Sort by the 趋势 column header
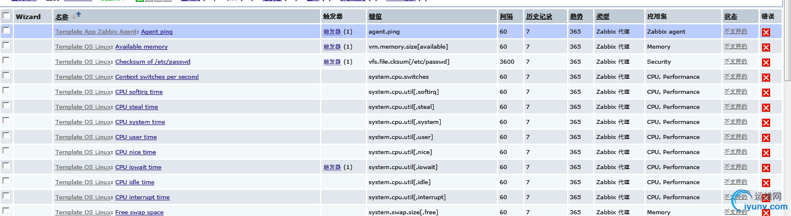Screen dimensions: 791x216 click(576, 17)
